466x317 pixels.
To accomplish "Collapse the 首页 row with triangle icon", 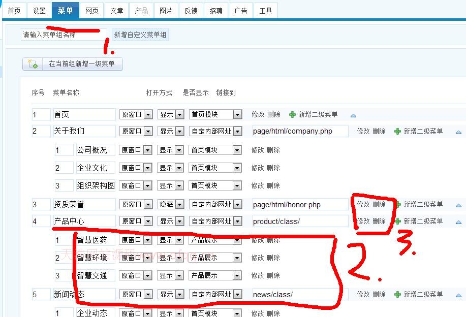I will [353, 115].
